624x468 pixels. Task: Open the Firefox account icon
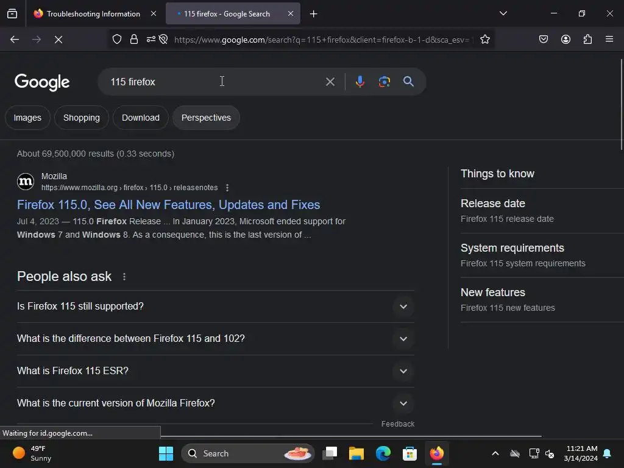[x=565, y=40]
